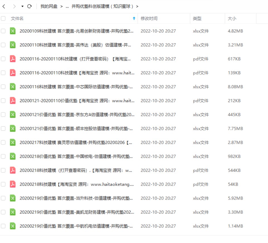Click the 1.14MB size value
This screenshot has width=268, height=243.
tap(235, 226)
